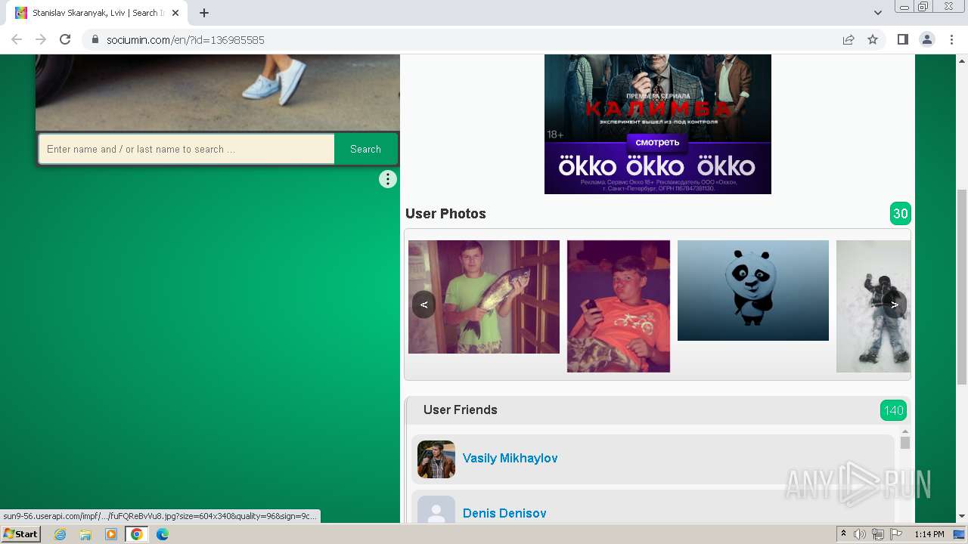Click the browser back arrow
The image size is (968, 544).
tap(17, 39)
